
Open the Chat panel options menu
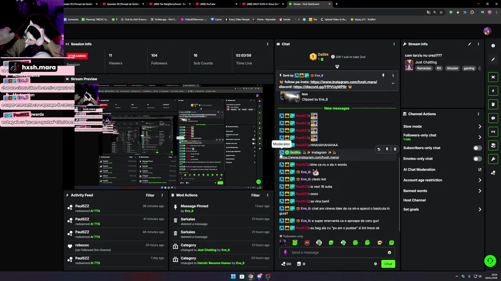tap(394, 44)
